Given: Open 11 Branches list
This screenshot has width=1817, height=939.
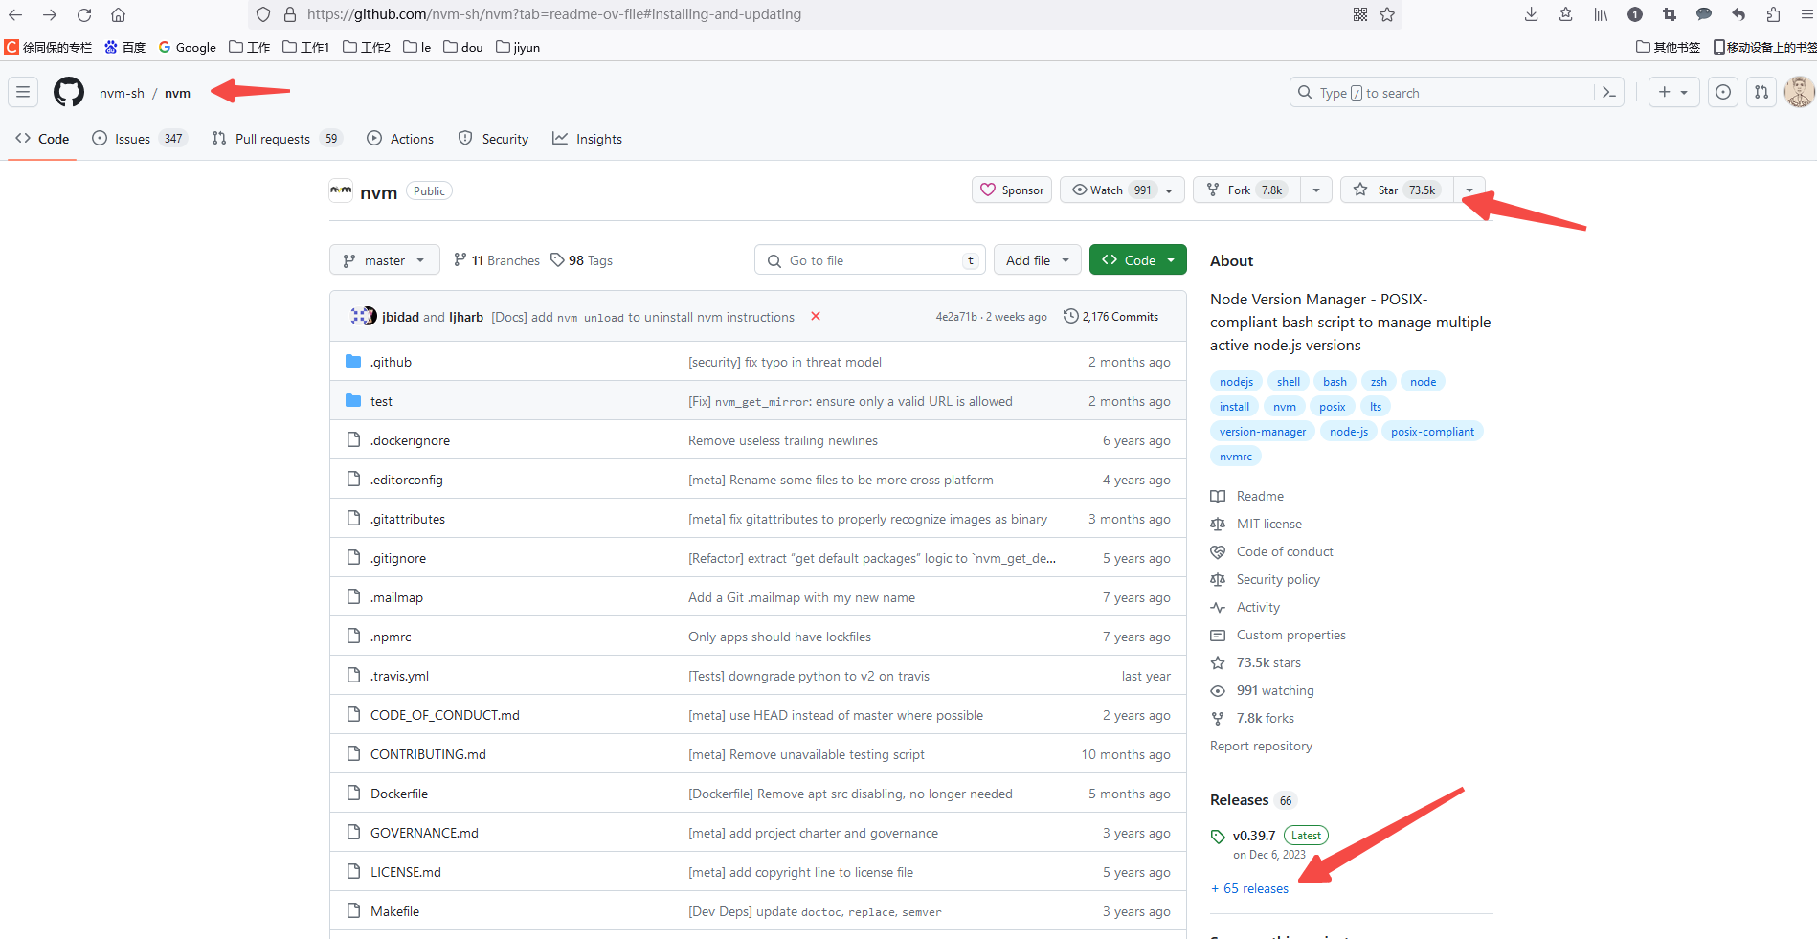Looking at the screenshot, I should (497, 260).
